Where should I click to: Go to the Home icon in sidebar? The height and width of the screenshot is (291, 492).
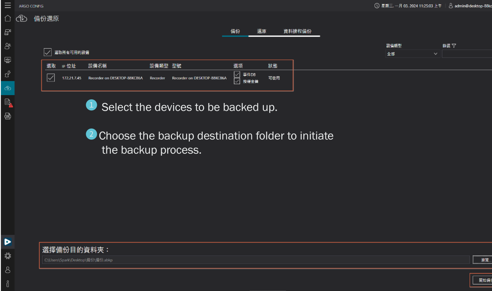click(8, 18)
